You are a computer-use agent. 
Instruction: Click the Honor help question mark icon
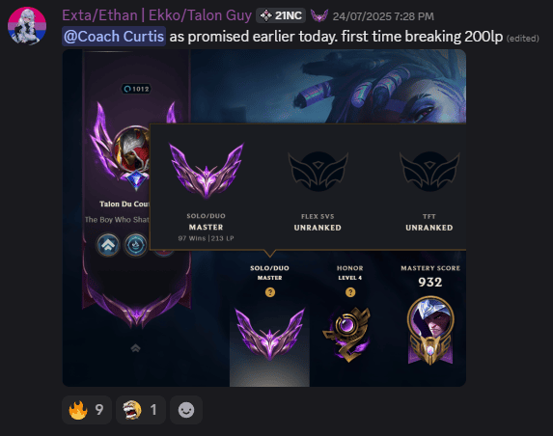(350, 292)
